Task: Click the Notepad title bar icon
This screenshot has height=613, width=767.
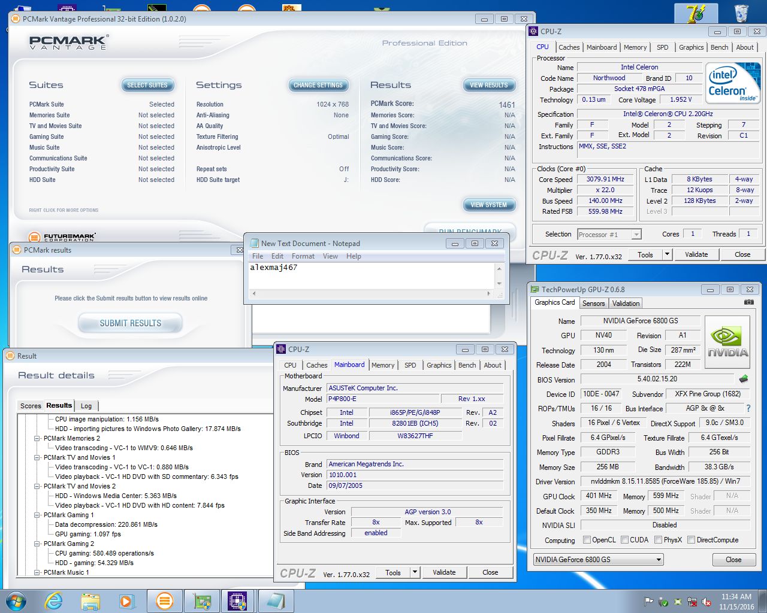Action: coord(254,243)
